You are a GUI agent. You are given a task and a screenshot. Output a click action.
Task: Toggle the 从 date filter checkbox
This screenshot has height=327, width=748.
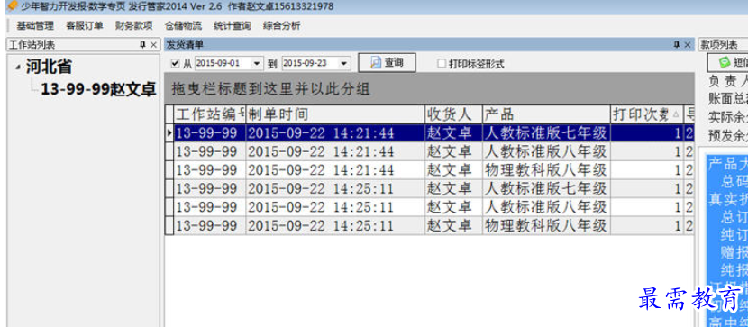click(175, 63)
